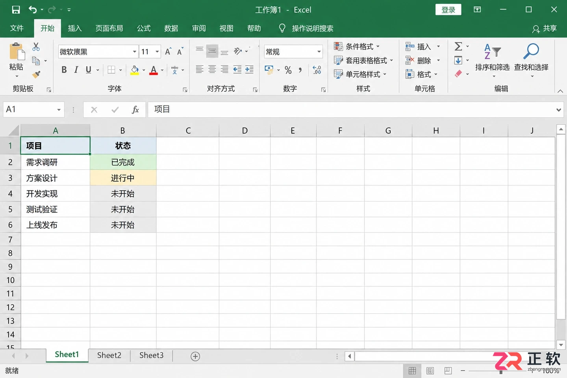Activate the Format Painter brush
Screen dimensions: 567x378
(36, 74)
